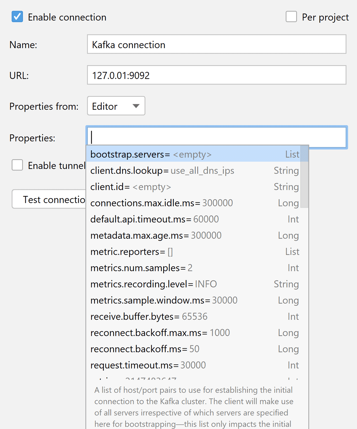The height and width of the screenshot is (429, 357).
Task: Choose metrics.sample.window.ms suggestion
Action: click(x=193, y=300)
